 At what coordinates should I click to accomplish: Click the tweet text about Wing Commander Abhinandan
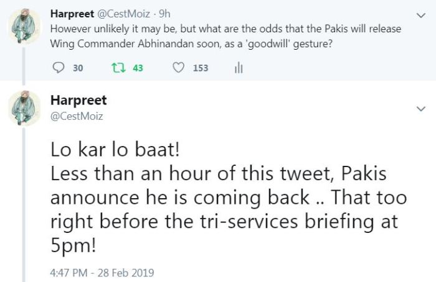coord(224,35)
